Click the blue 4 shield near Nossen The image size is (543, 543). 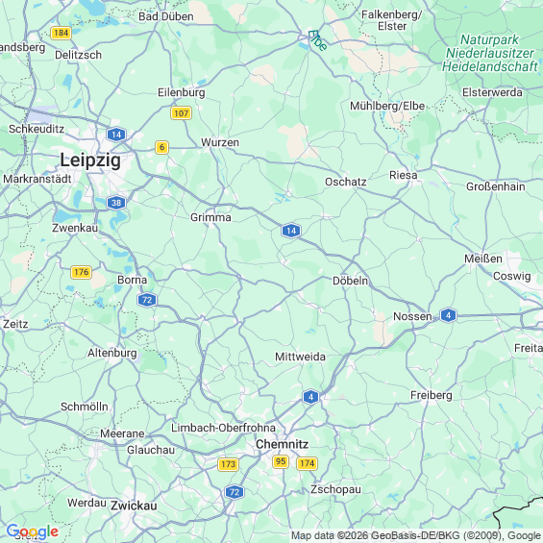click(x=448, y=315)
